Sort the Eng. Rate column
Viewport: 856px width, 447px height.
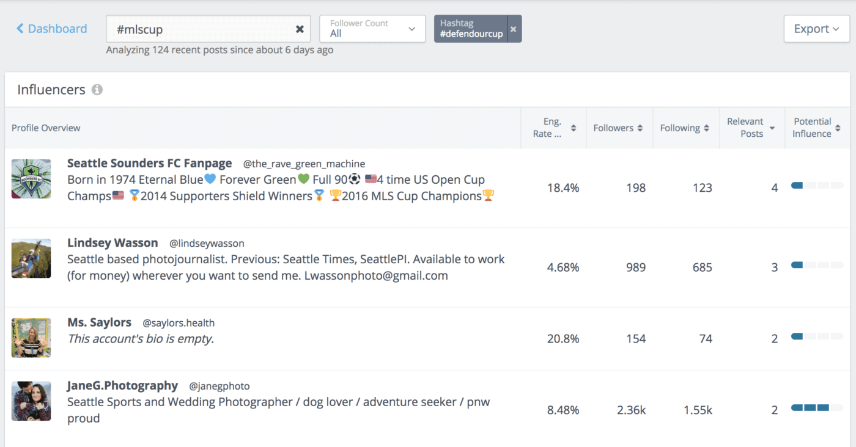573,128
